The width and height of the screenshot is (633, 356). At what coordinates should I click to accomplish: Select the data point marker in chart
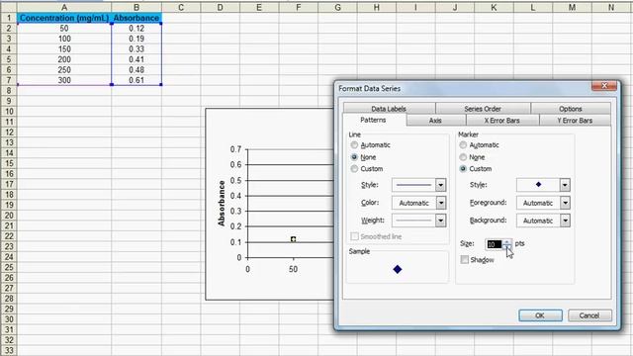(x=294, y=239)
